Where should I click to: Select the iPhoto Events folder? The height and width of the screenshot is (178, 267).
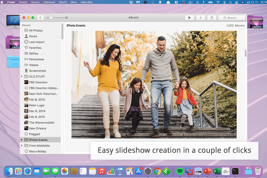pyautogui.click(x=40, y=140)
